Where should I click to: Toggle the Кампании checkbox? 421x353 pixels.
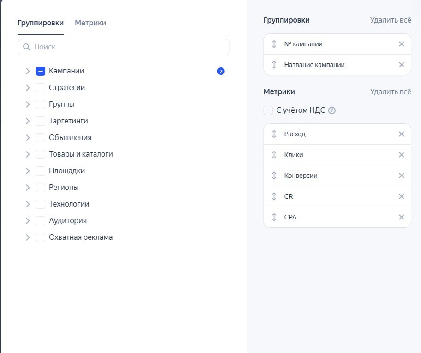41,71
